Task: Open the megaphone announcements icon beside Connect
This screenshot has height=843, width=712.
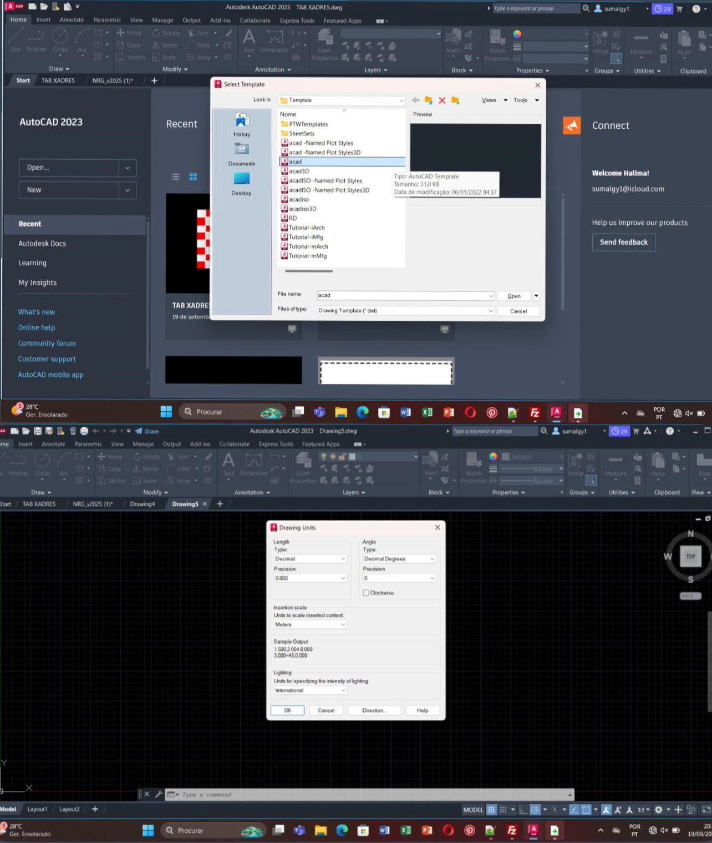Action: click(572, 125)
